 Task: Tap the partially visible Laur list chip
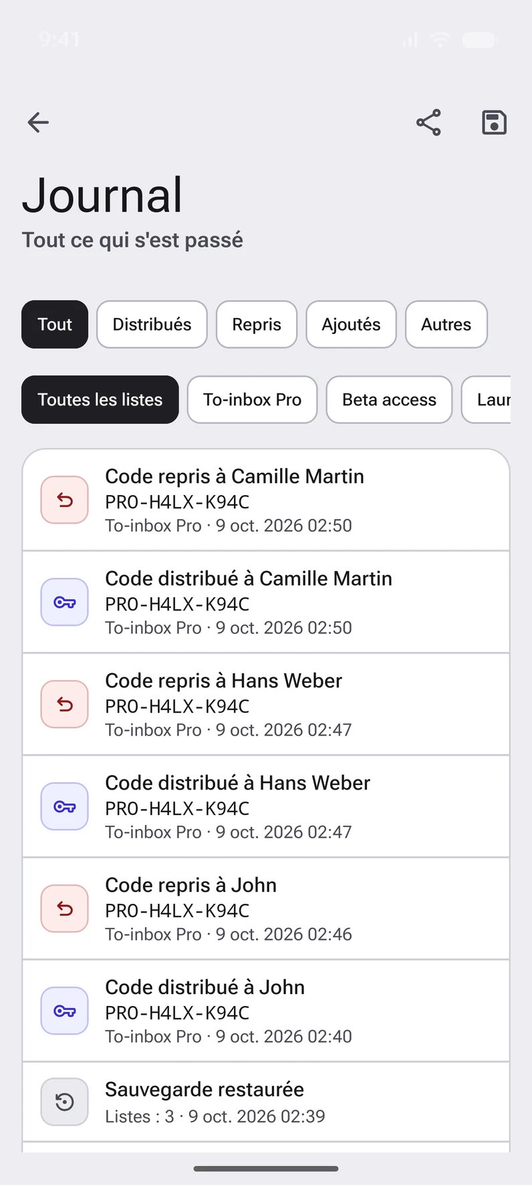(x=487, y=399)
